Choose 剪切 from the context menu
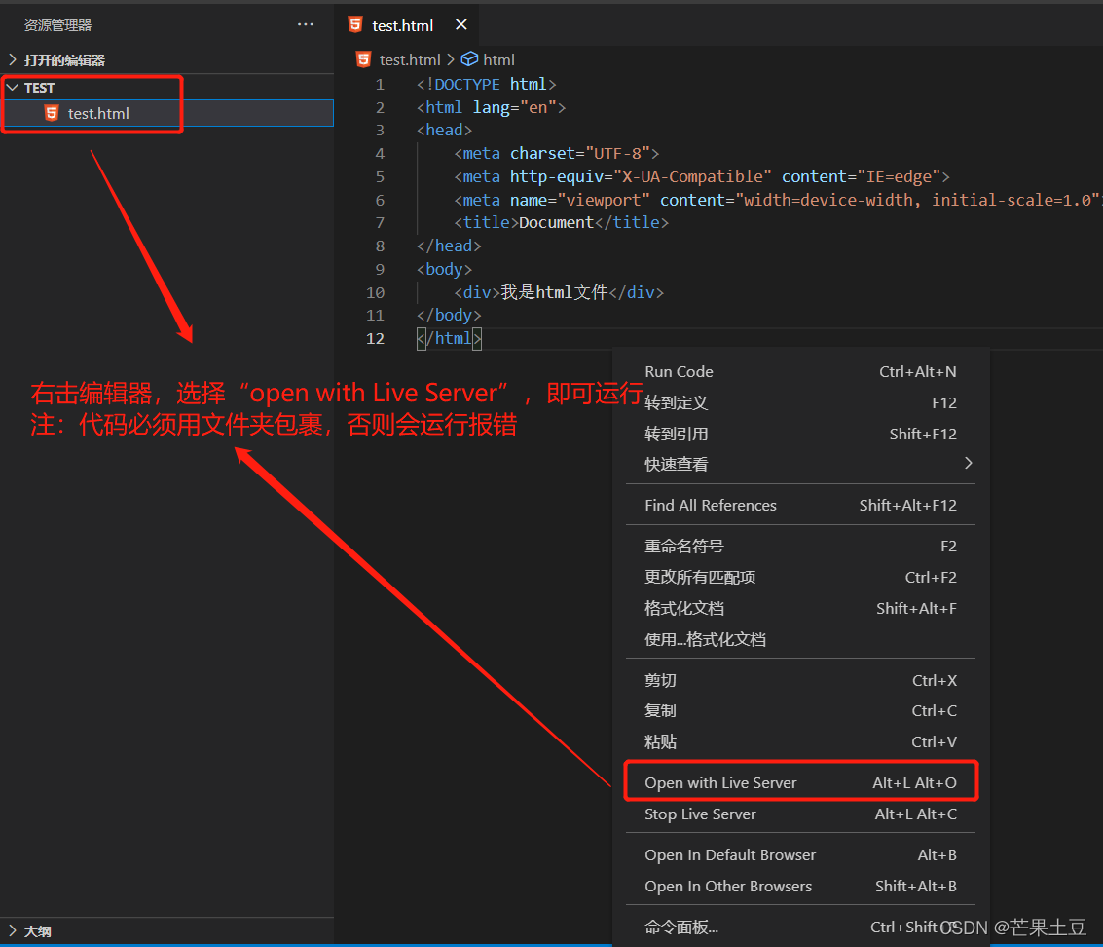The image size is (1103, 947). [x=800, y=680]
